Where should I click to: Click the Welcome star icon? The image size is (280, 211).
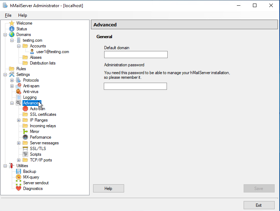[12, 23]
